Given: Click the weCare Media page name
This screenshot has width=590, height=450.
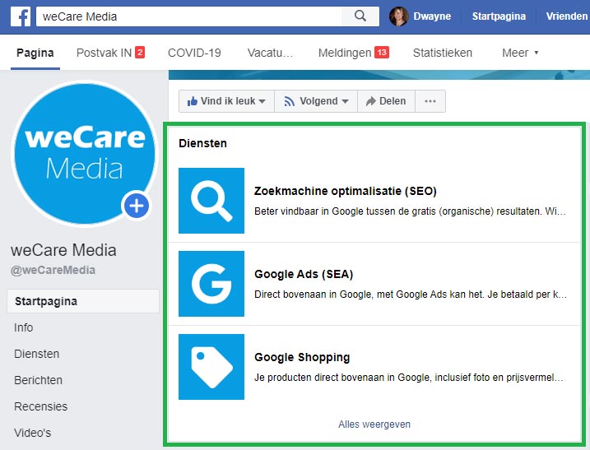Looking at the screenshot, I should (63, 250).
